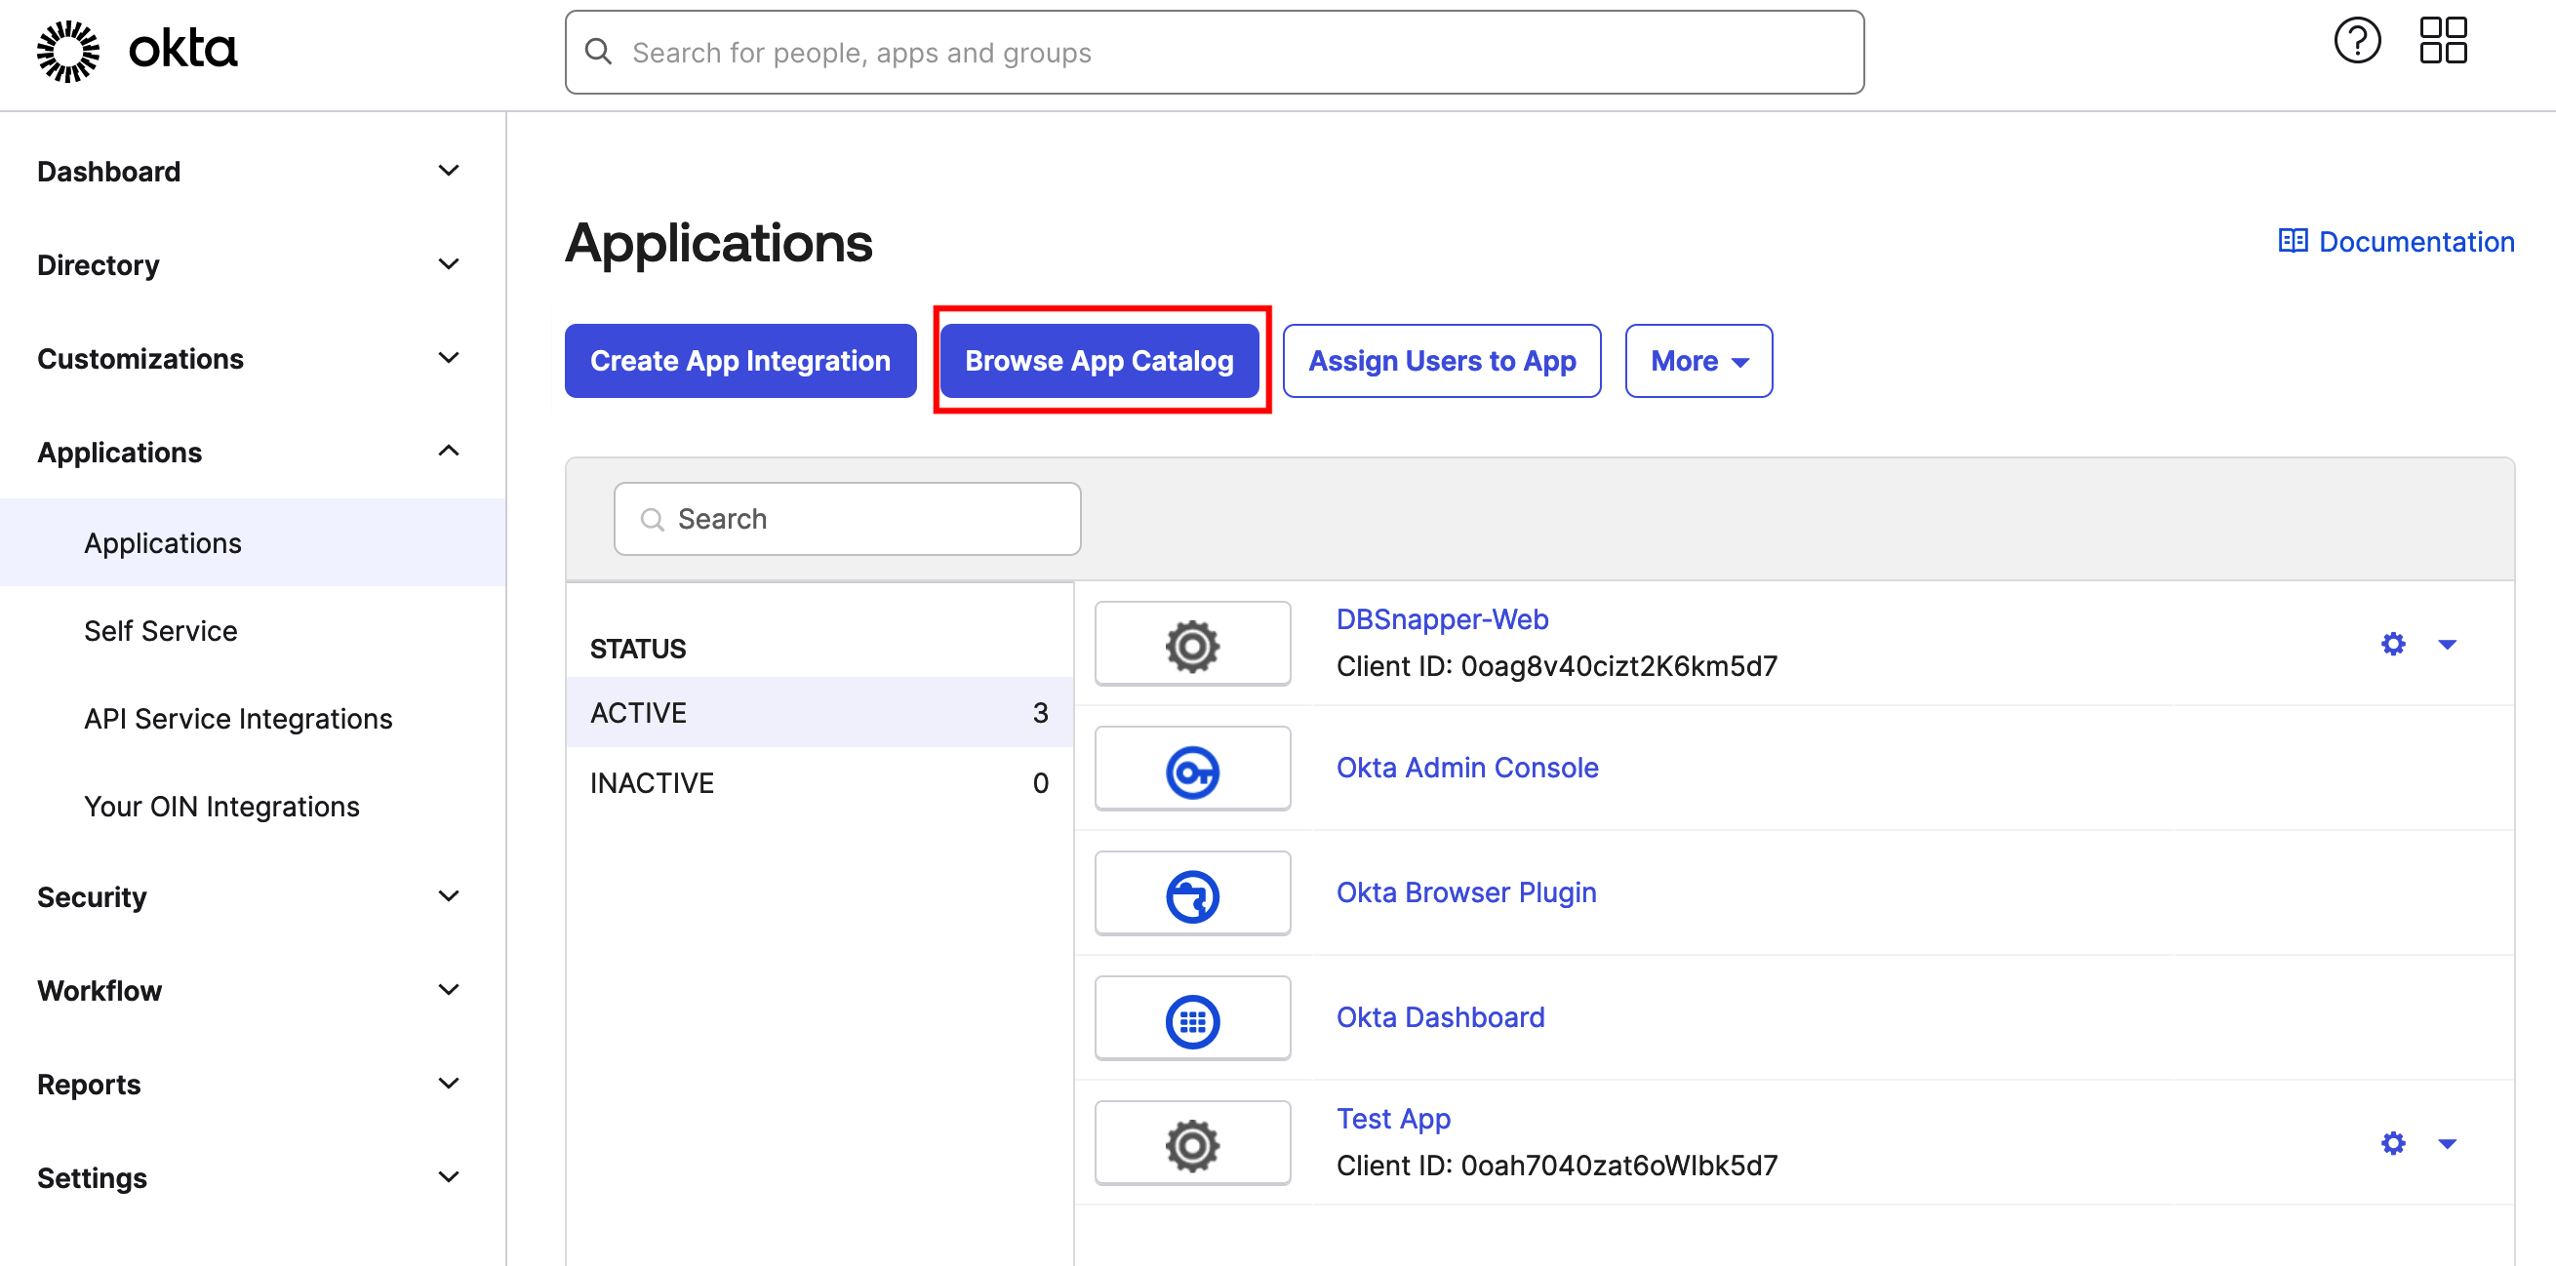Open Browse App Catalog
Image resolution: width=2556 pixels, height=1266 pixels.
coord(1100,360)
